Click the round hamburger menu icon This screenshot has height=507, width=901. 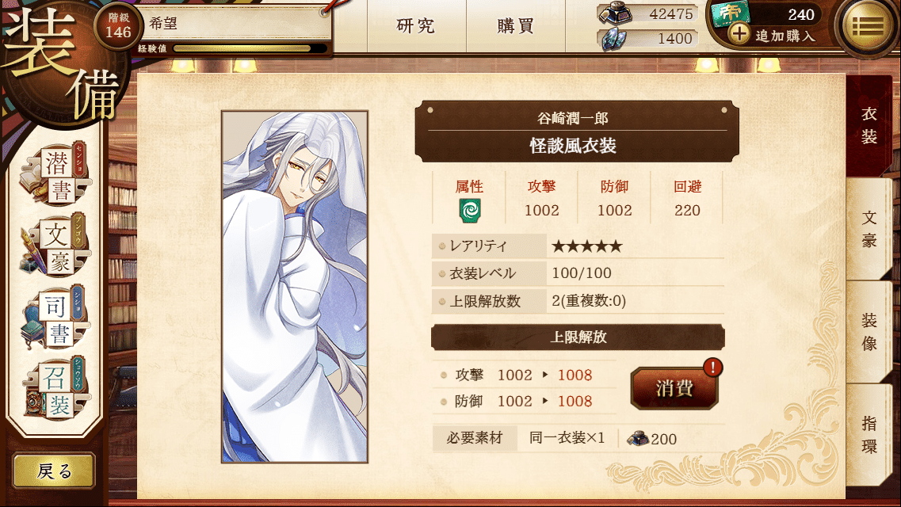click(868, 26)
